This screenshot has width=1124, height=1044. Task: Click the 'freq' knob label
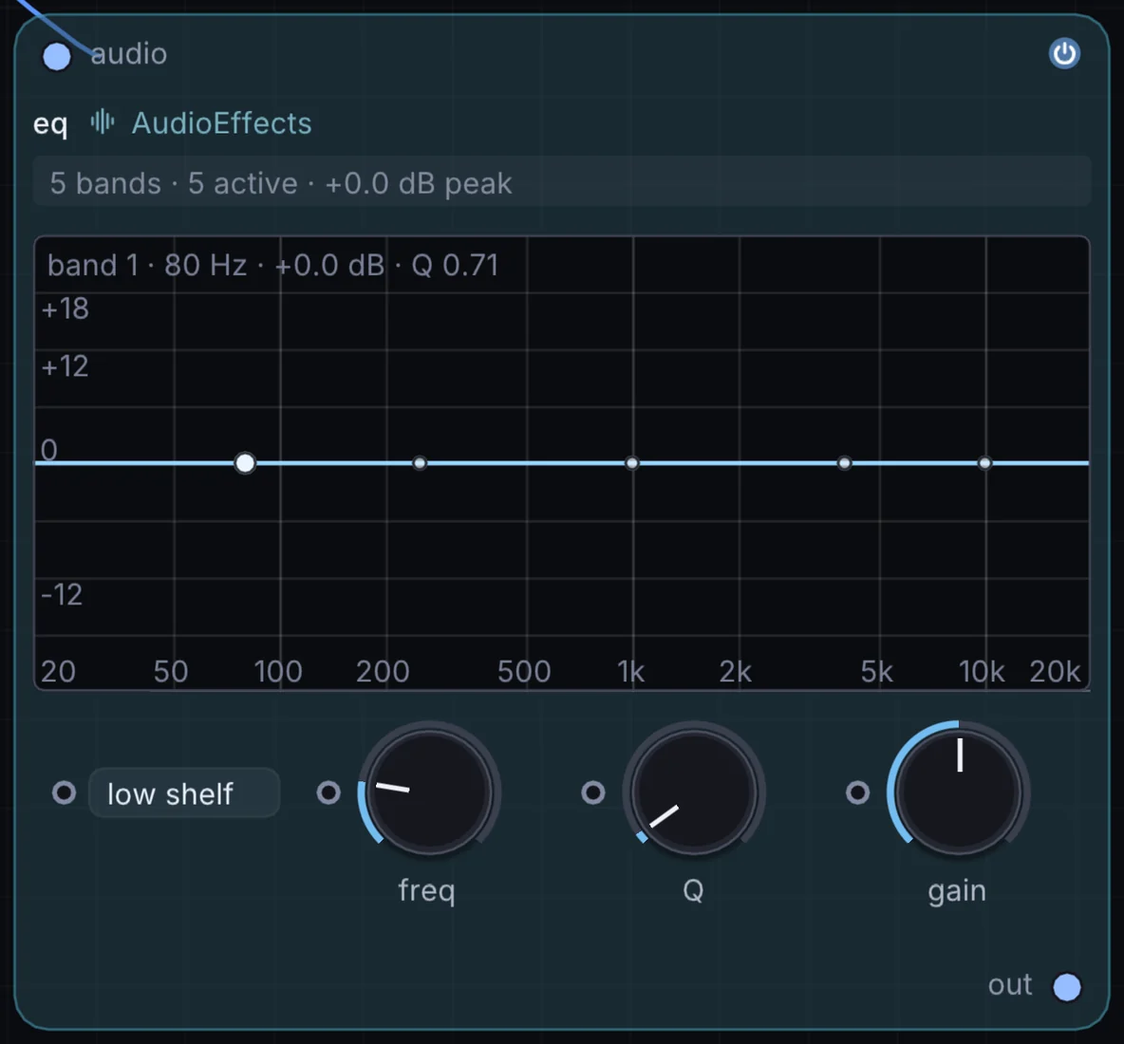(427, 891)
